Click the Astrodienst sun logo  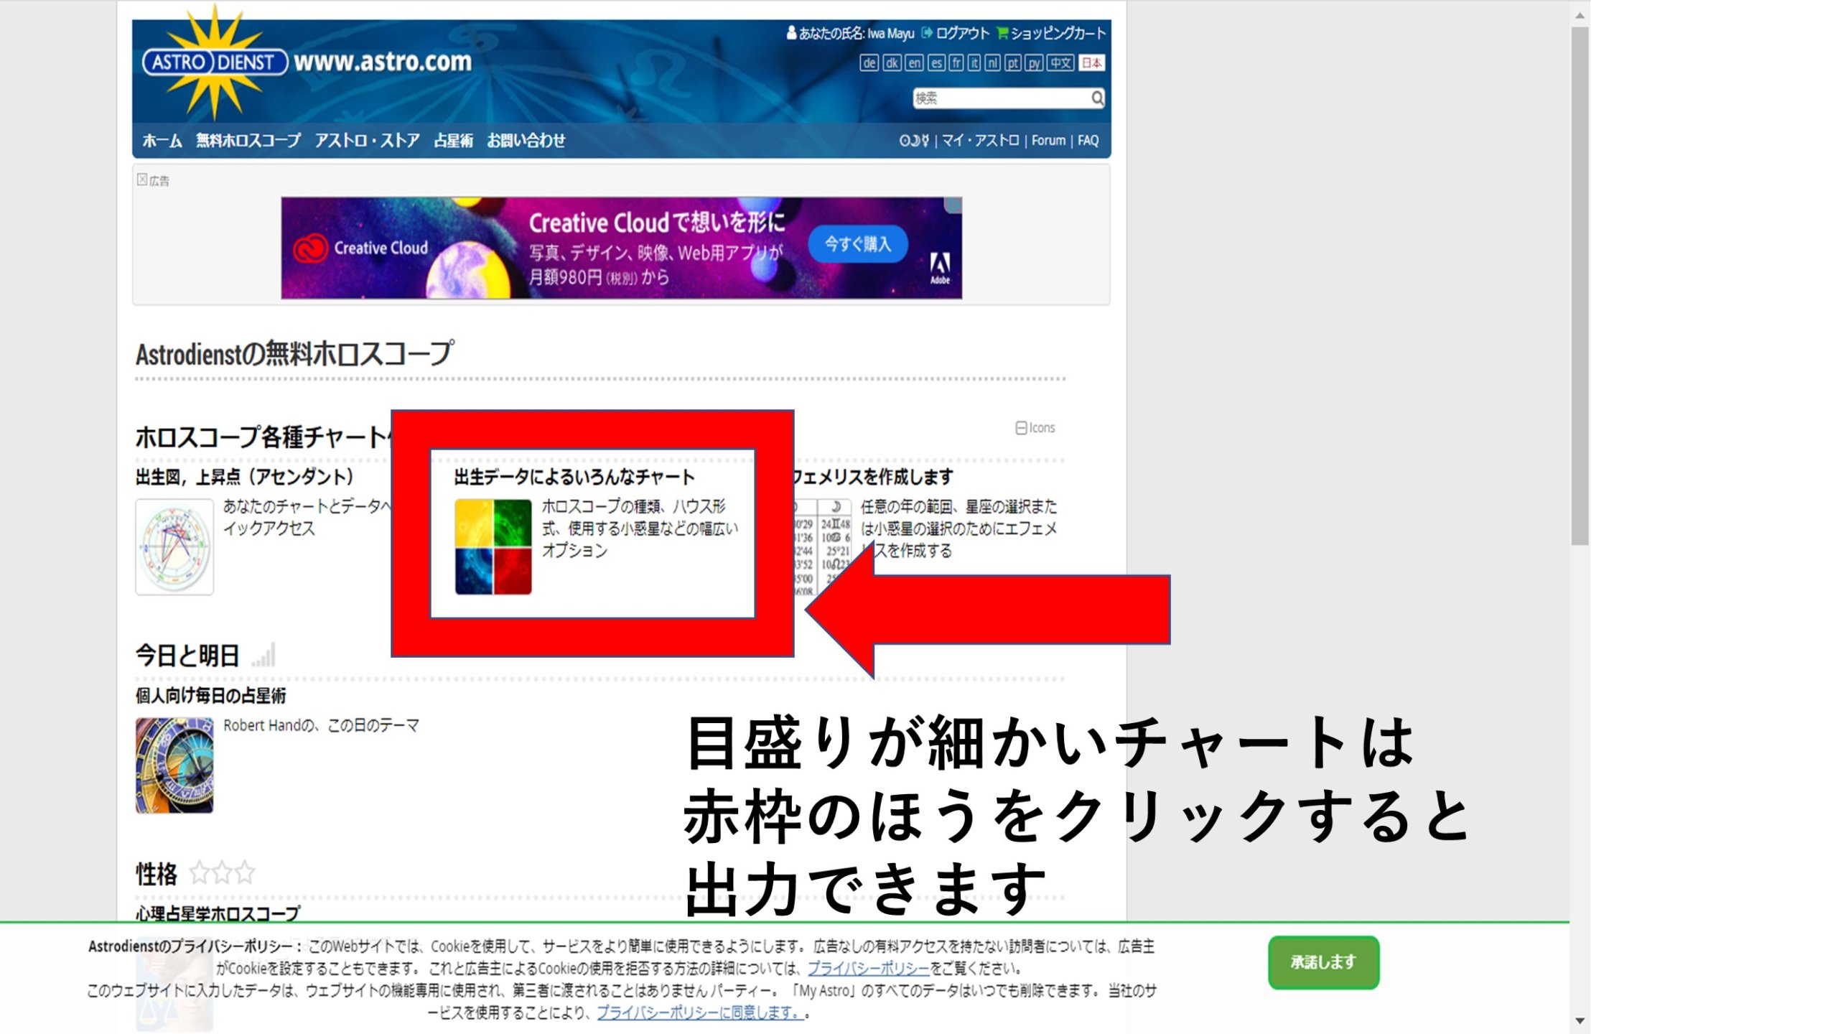pyautogui.click(x=214, y=62)
